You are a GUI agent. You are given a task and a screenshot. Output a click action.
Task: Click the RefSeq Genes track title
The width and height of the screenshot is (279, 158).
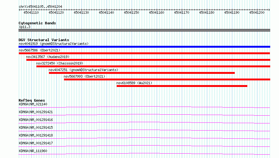point(32,100)
